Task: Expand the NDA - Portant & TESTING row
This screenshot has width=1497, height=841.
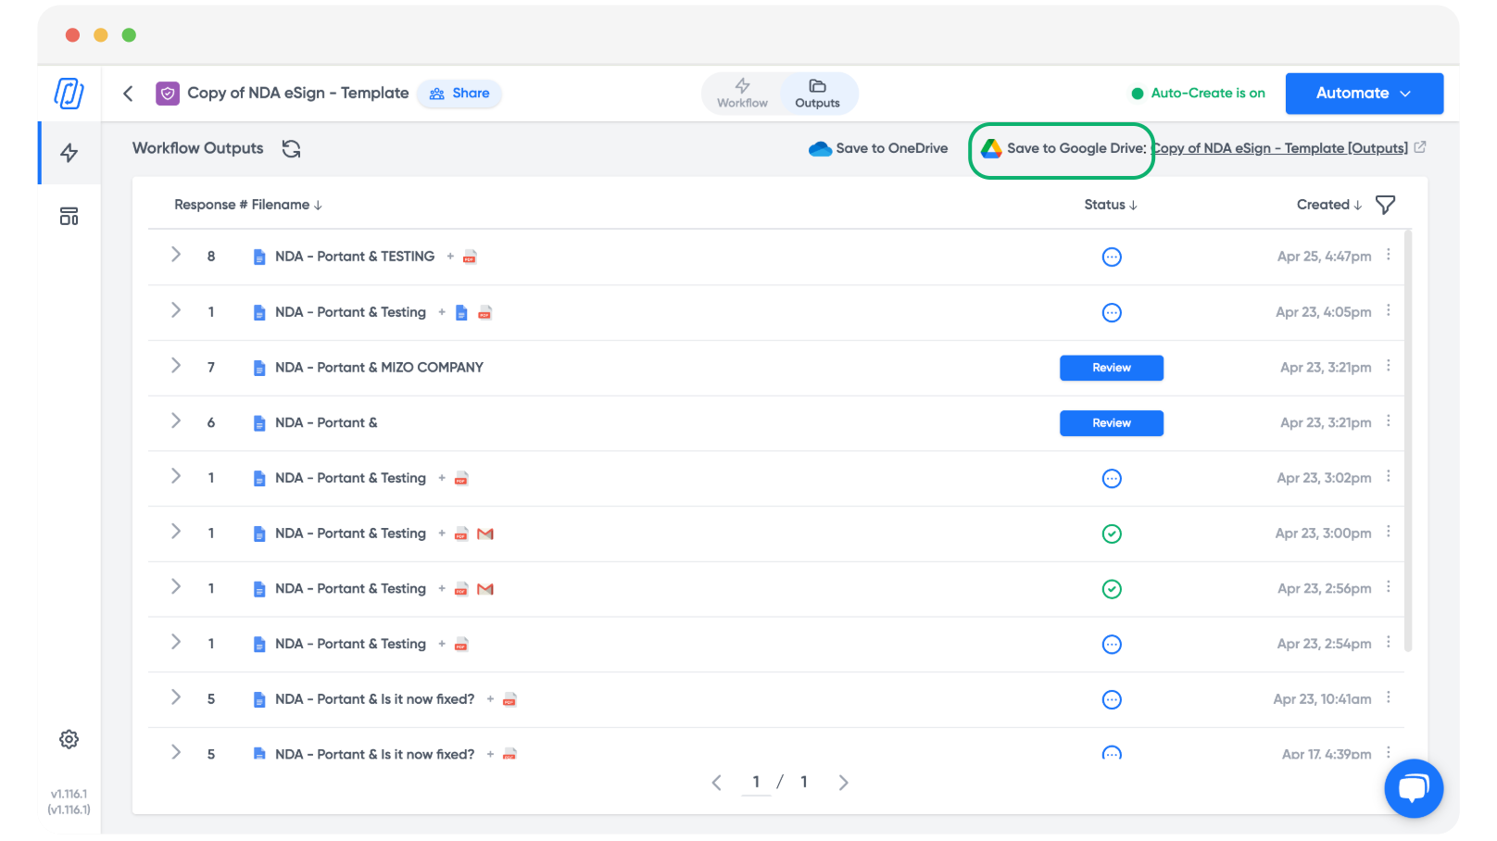Action: [176, 255]
